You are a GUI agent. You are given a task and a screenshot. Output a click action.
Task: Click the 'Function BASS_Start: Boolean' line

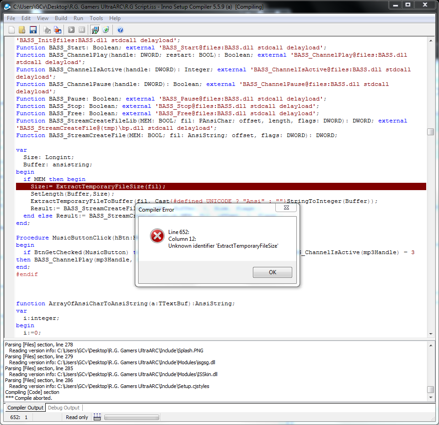[171, 48]
